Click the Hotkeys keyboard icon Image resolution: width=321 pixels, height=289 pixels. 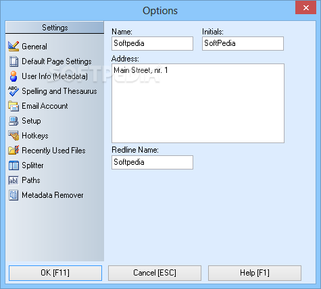[14, 136]
